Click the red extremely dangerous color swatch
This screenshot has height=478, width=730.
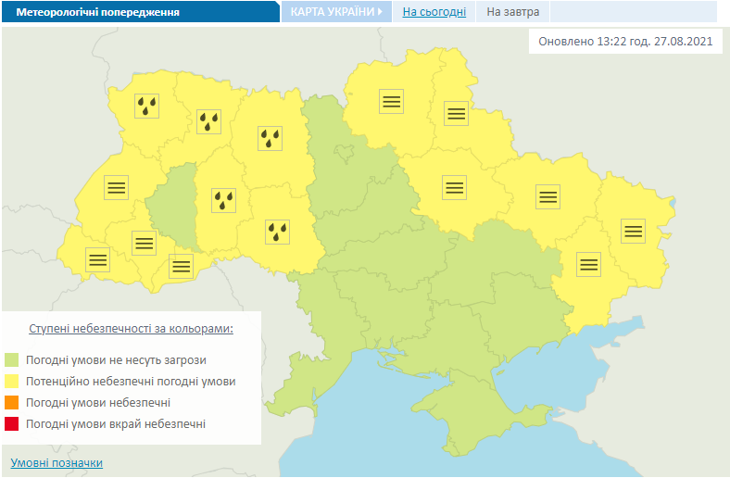12,423
